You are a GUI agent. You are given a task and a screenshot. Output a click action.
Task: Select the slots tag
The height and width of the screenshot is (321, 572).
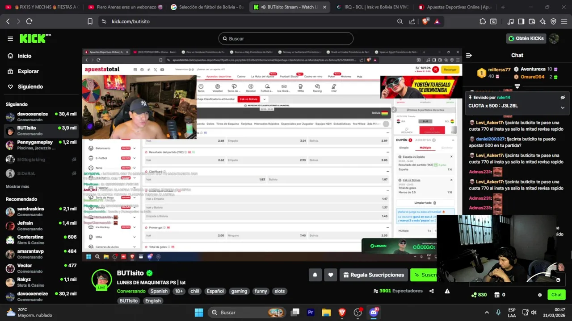[279, 291]
